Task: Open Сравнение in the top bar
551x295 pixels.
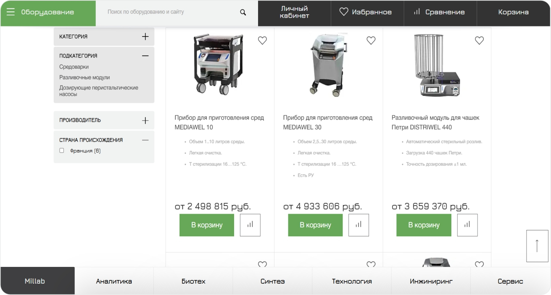Action: [x=440, y=13]
